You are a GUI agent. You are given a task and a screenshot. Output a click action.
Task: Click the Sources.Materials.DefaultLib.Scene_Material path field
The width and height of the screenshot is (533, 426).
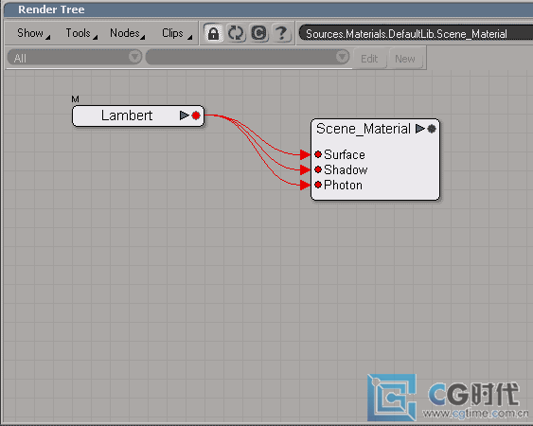coord(416,34)
